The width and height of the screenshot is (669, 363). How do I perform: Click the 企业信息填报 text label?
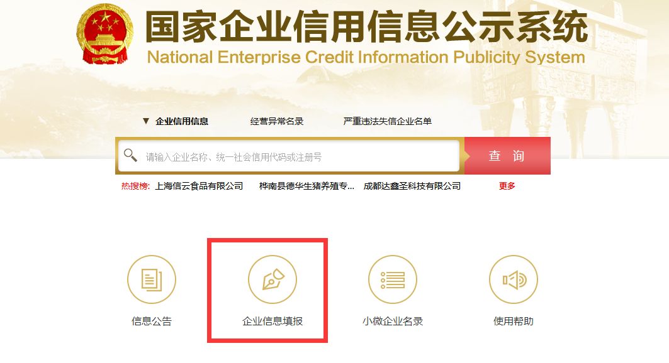pyautogui.click(x=273, y=322)
